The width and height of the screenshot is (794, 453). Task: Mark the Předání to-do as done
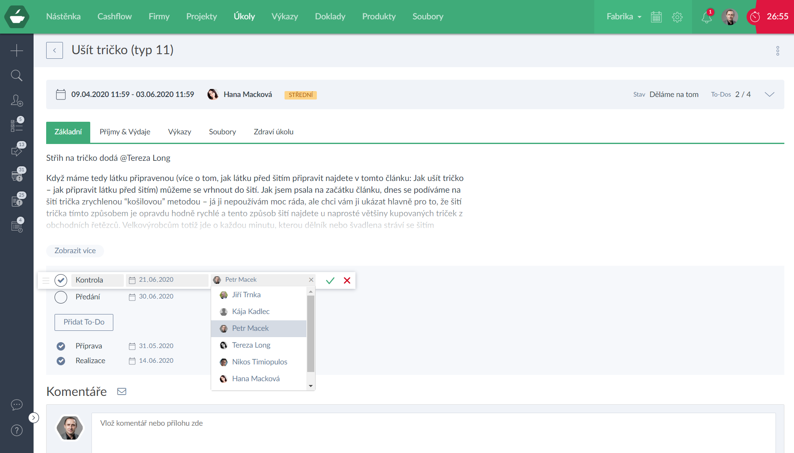pyautogui.click(x=61, y=297)
